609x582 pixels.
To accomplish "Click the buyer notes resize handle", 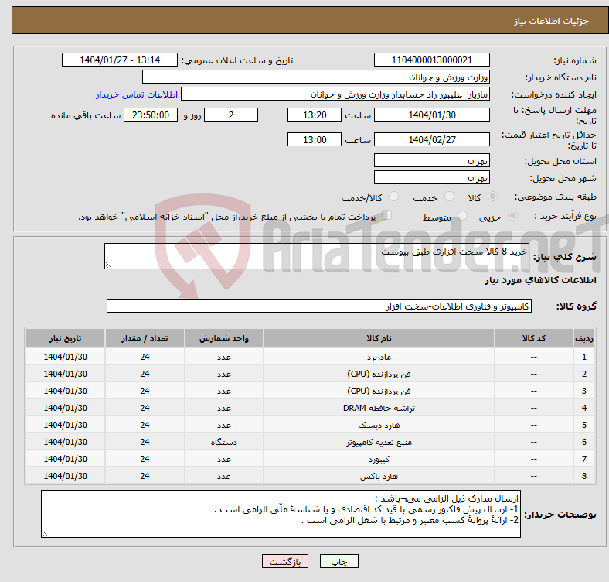I will [45, 534].
